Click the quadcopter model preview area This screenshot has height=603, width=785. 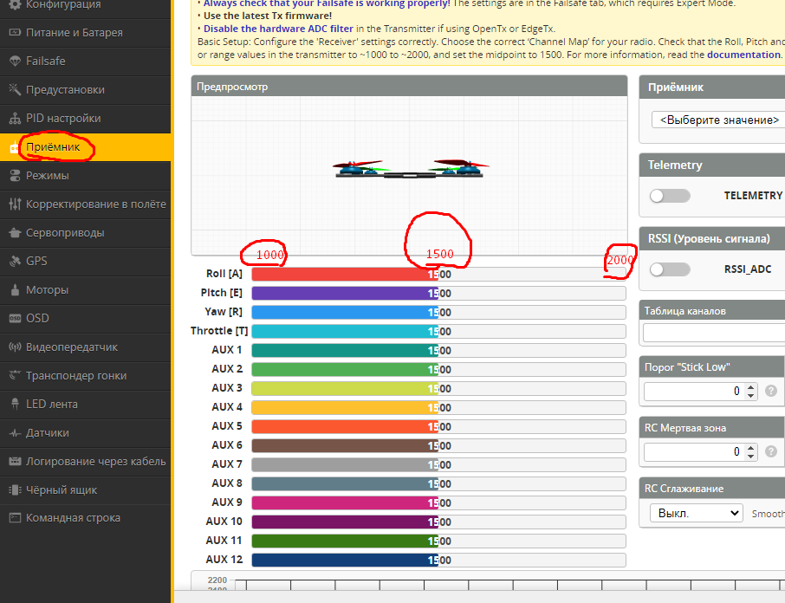[408, 170]
